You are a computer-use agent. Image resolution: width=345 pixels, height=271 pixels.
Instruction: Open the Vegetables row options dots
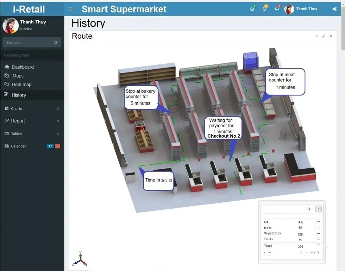coord(318,234)
